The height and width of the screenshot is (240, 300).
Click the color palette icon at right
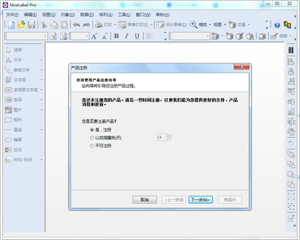coord(291,50)
